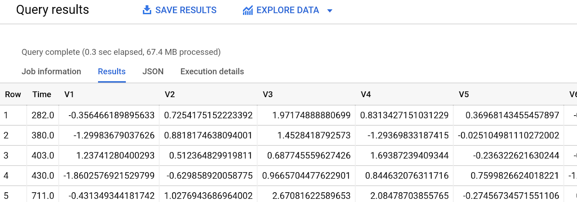Click the Time column header

coord(42,94)
